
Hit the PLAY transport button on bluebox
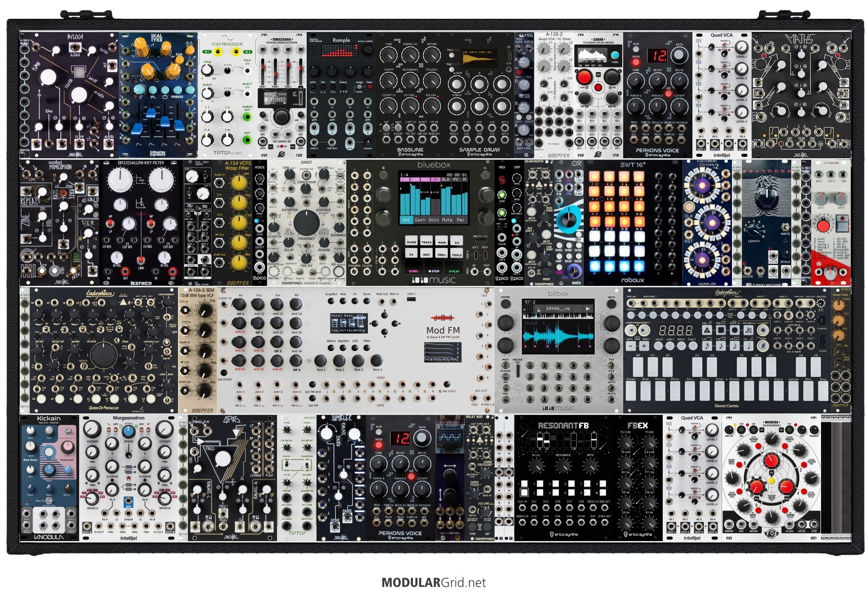[x=454, y=268]
